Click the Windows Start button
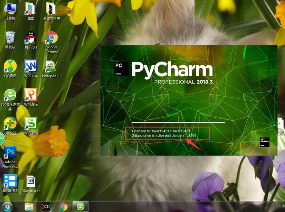The image size is (285, 212). click(x=7, y=207)
